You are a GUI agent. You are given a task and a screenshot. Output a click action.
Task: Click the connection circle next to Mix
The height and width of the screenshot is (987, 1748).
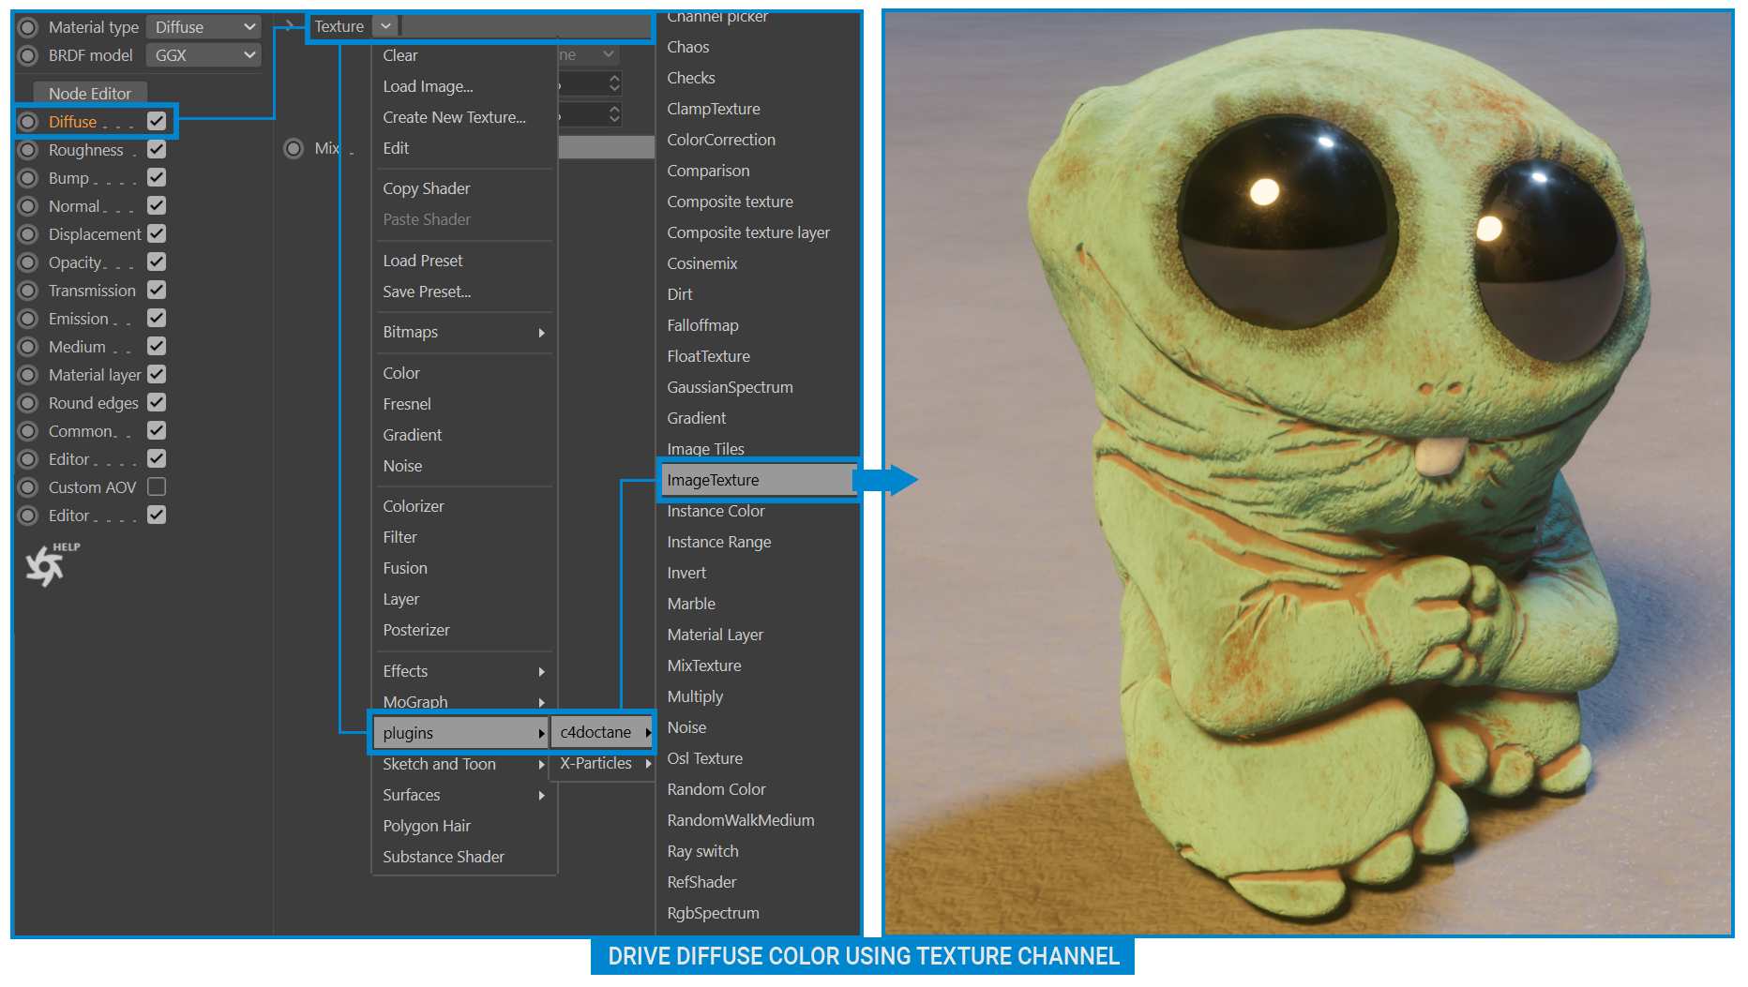(x=294, y=147)
